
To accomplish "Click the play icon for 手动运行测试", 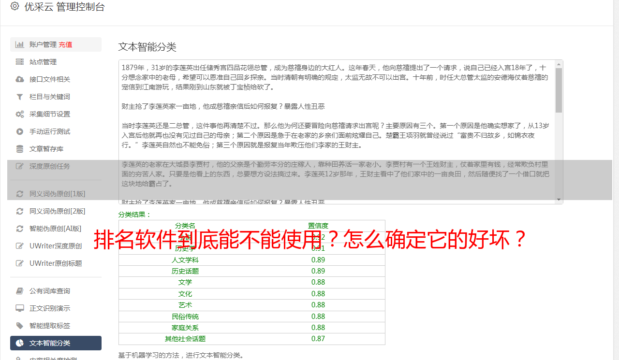I will pyautogui.click(x=20, y=131).
